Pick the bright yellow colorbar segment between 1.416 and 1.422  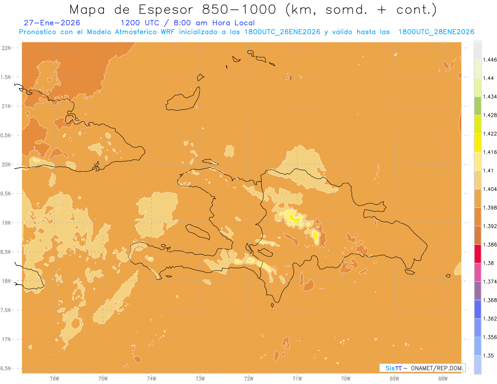[478, 143]
